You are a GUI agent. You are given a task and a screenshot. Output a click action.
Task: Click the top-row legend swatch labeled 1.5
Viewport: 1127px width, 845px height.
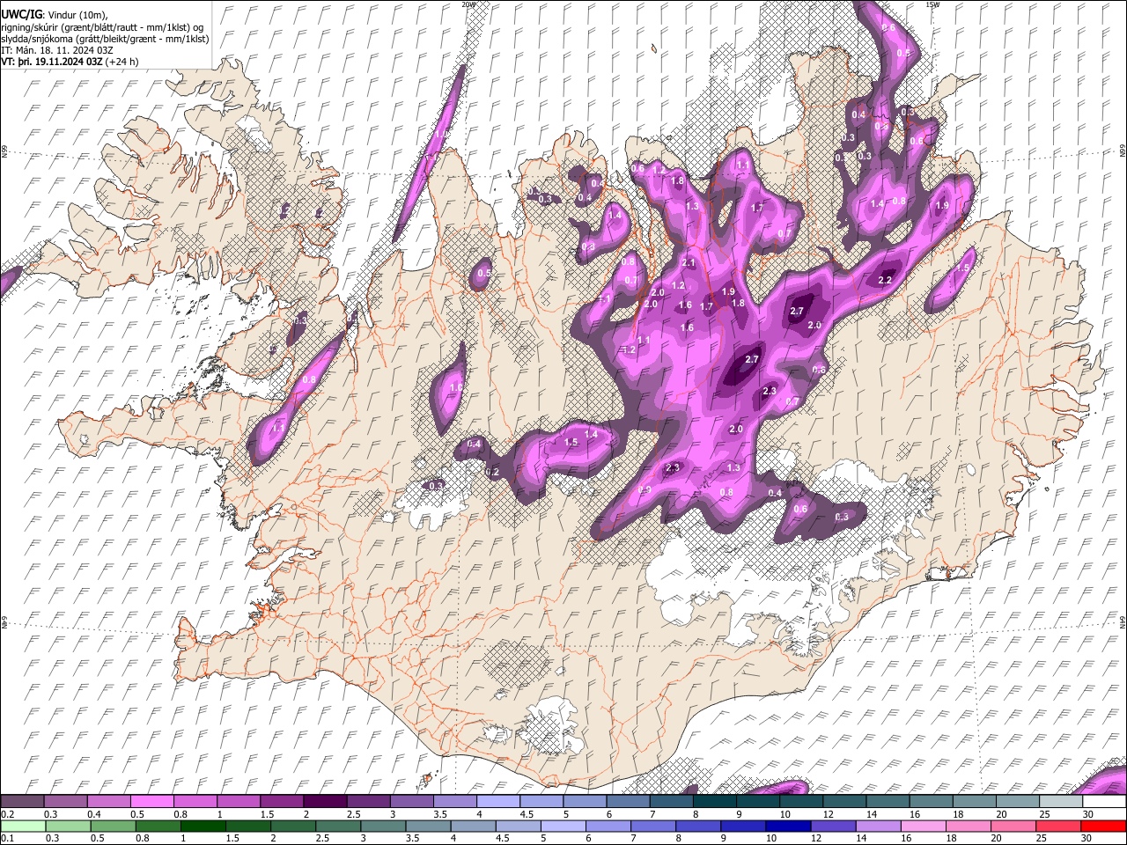pyautogui.click(x=282, y=801)
